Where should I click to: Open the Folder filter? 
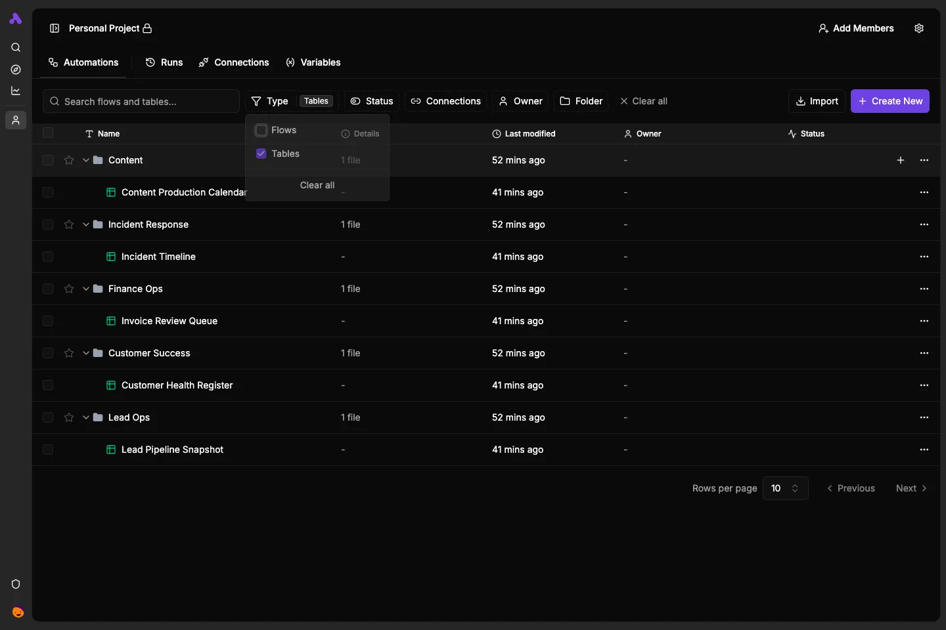pos(581,101)
